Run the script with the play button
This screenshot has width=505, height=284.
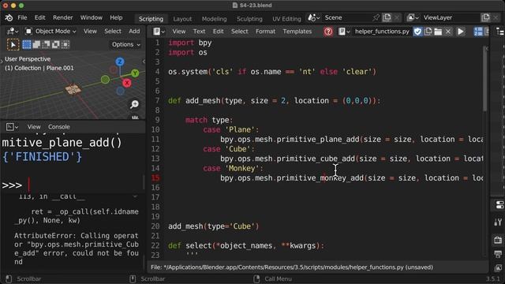tap(461, 32)
